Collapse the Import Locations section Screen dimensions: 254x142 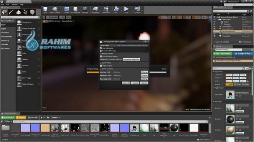pyautogui.click(x=101, y=69)
